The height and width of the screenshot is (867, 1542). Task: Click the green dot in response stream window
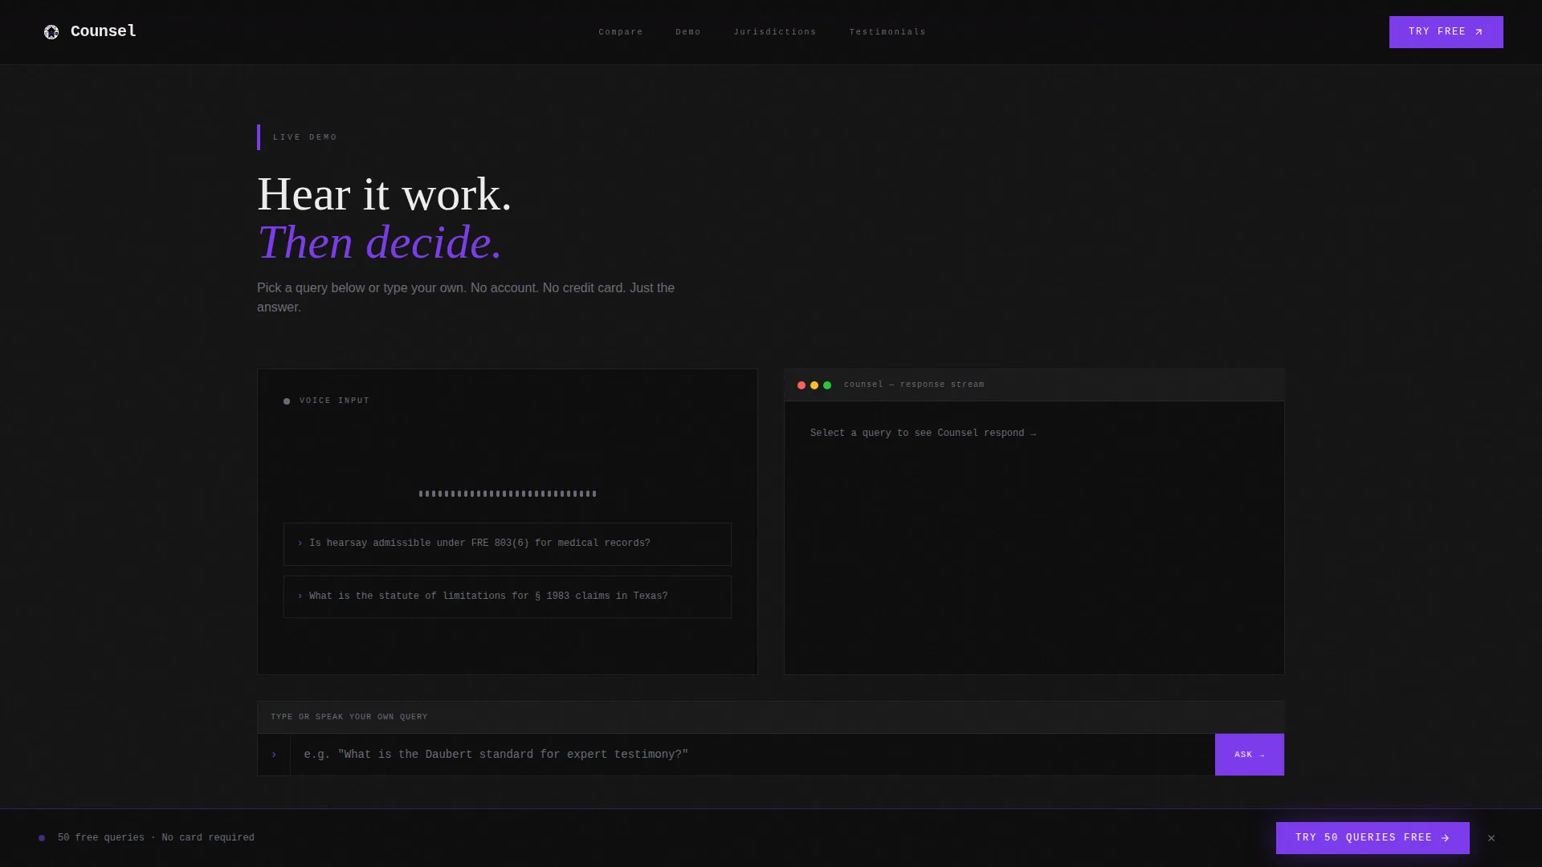(827, 385)
